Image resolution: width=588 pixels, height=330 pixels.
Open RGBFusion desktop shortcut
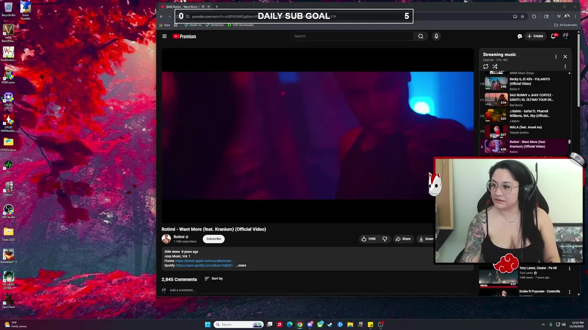click(8, 77)
